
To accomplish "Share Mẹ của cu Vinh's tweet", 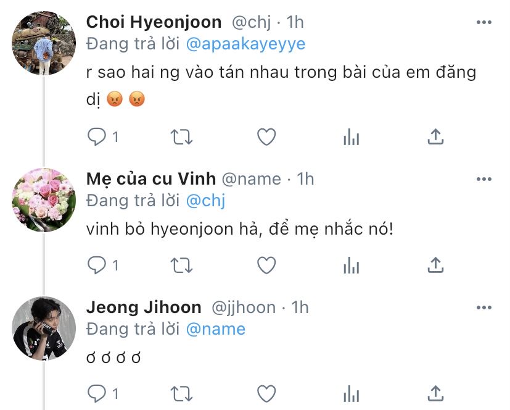I will point(436,265).
